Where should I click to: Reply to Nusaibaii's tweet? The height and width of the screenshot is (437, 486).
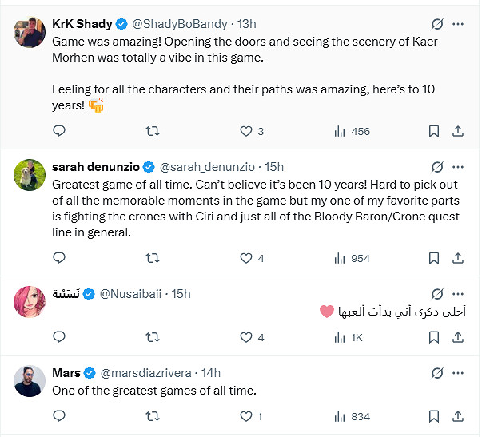pyautogui.click(x=58, y=338)
